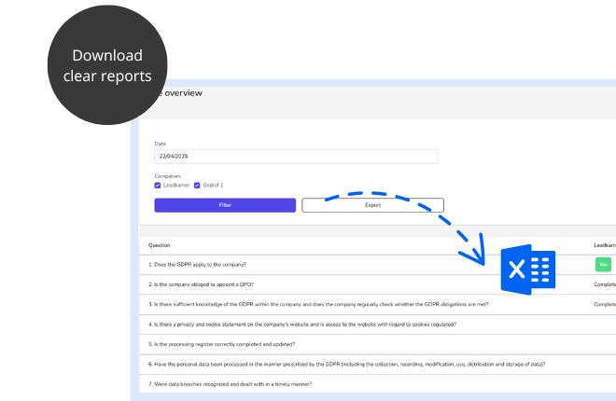The width and height of the screenshot is (616, 401).
Task: Click the Date label above the field
Action: (x=161, y=144)
